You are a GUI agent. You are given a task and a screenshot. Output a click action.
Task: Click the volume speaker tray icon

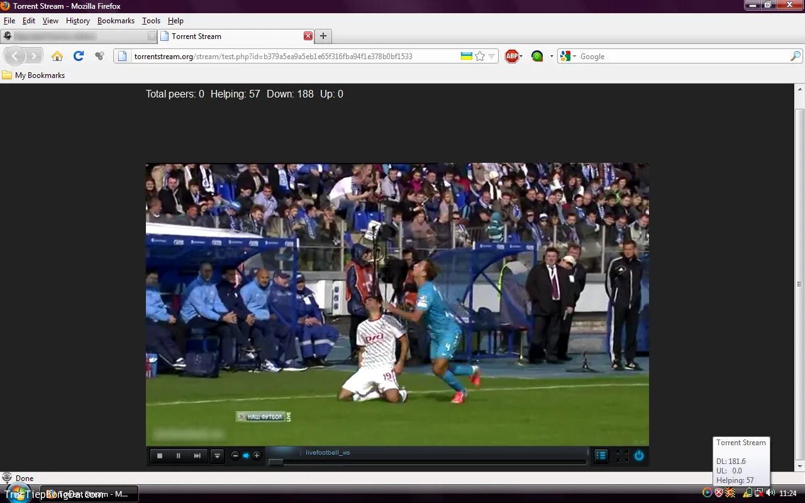770,493
